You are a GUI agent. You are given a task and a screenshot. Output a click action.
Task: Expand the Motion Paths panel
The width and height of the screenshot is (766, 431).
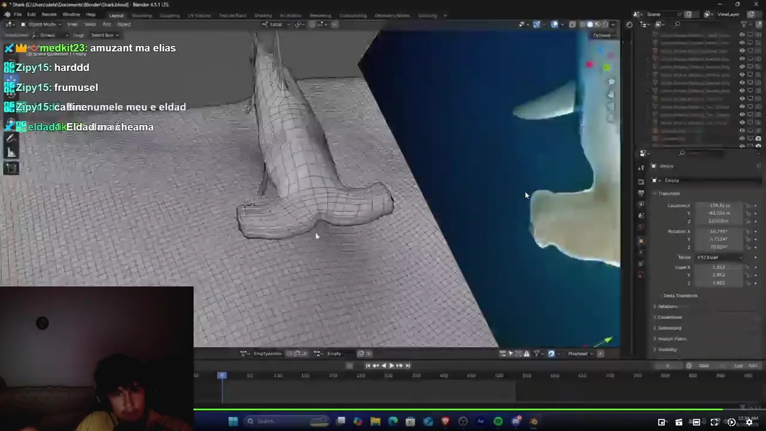[x=672, y=339]
